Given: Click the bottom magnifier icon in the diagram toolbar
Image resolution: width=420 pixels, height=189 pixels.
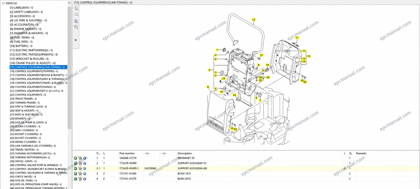Looking at the screenshot, I should click(x=76, y=27).
